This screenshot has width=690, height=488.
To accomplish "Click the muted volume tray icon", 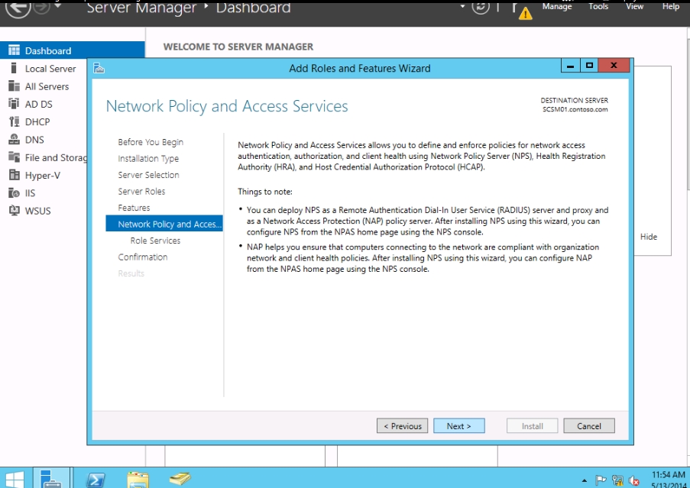I will 633,480.
